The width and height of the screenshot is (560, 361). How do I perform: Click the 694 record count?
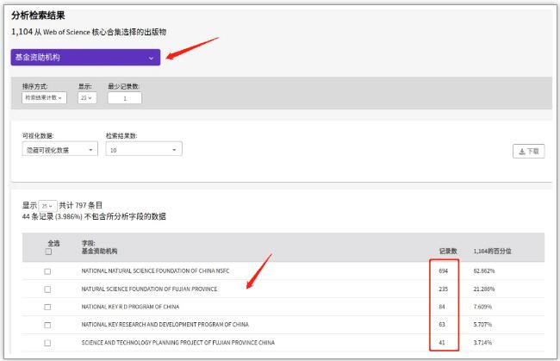click(444, 271)
